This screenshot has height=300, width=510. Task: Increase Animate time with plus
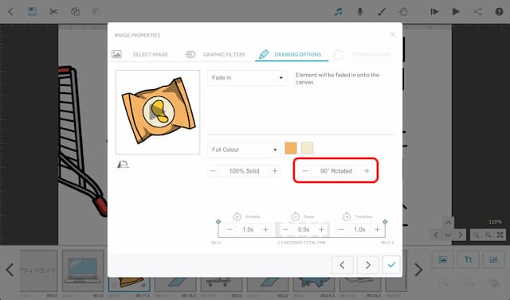click(265, 229)
